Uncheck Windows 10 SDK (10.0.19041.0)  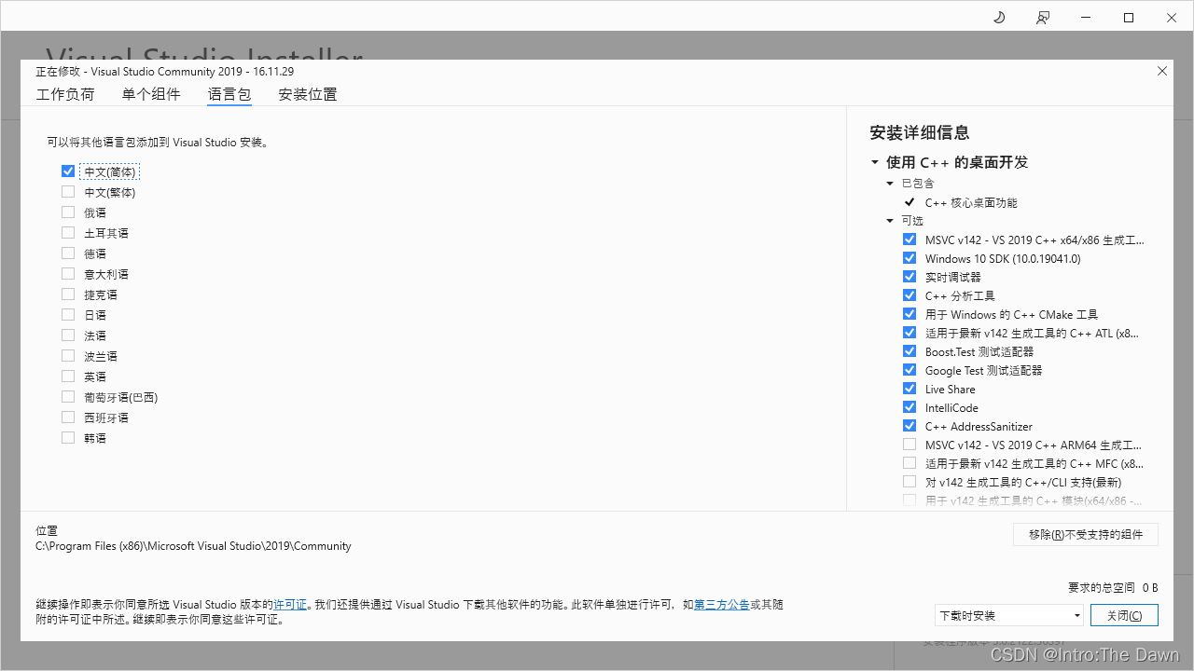pyautogui.click(x=909, y=258)
